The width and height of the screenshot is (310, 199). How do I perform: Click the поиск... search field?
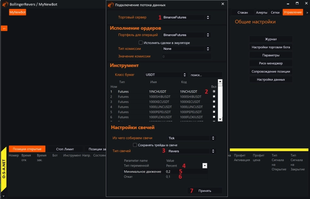point(206,75)
